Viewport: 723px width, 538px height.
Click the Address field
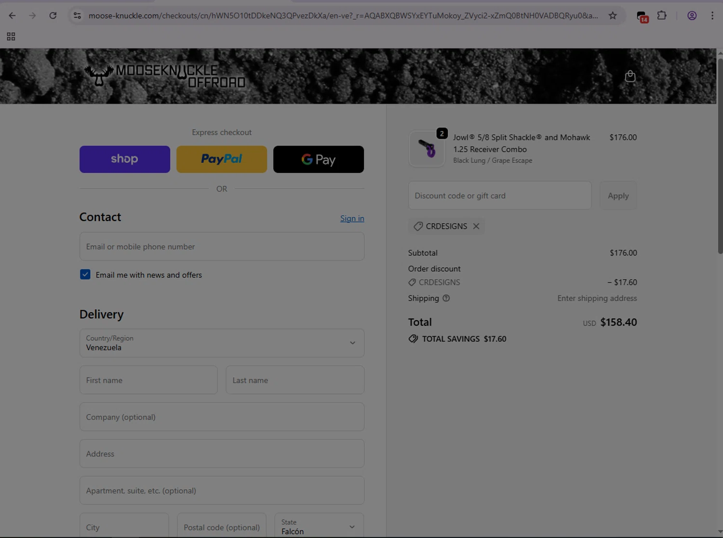click(222, 454)
